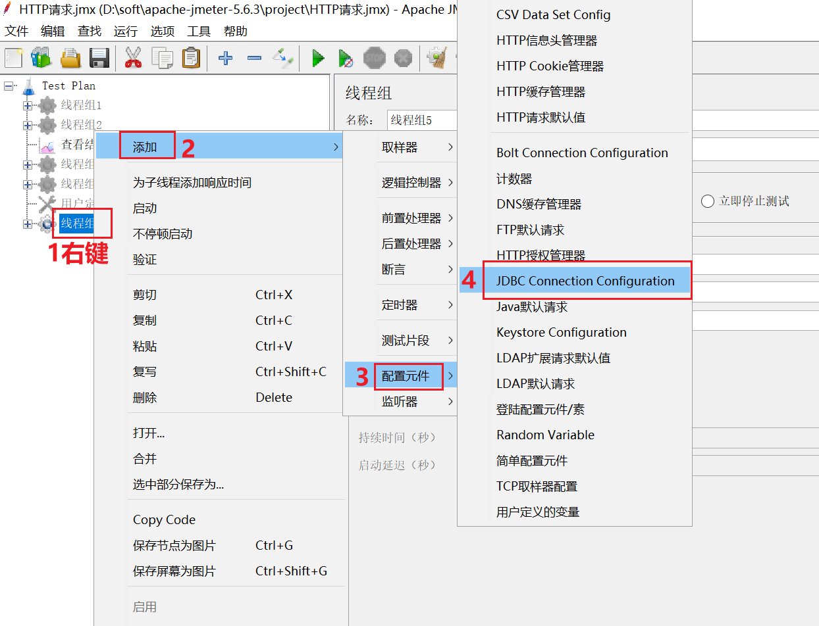Click the wrench icon beside 用户定
Viewport: 819px width, 626px height.
[47, 204]
